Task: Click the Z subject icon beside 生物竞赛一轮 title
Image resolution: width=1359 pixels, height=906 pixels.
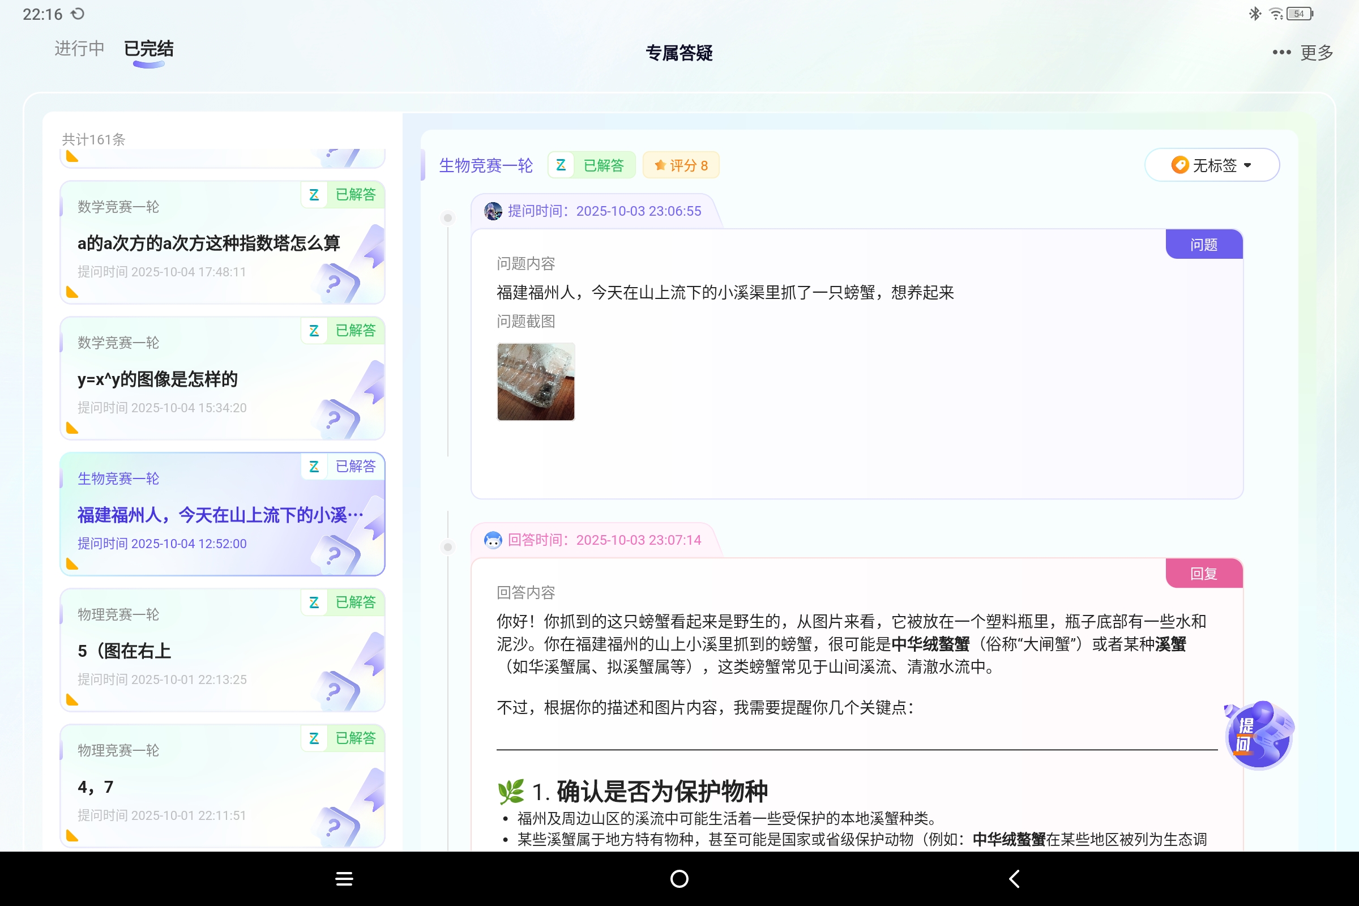Action: coord(560,165)
